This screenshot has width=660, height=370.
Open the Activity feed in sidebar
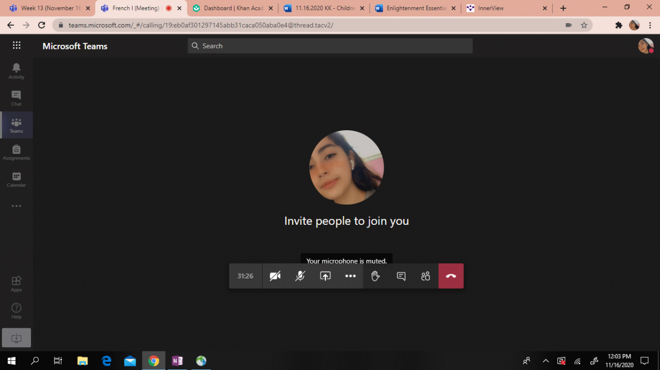pyautogui.click(x=16, y=71)
